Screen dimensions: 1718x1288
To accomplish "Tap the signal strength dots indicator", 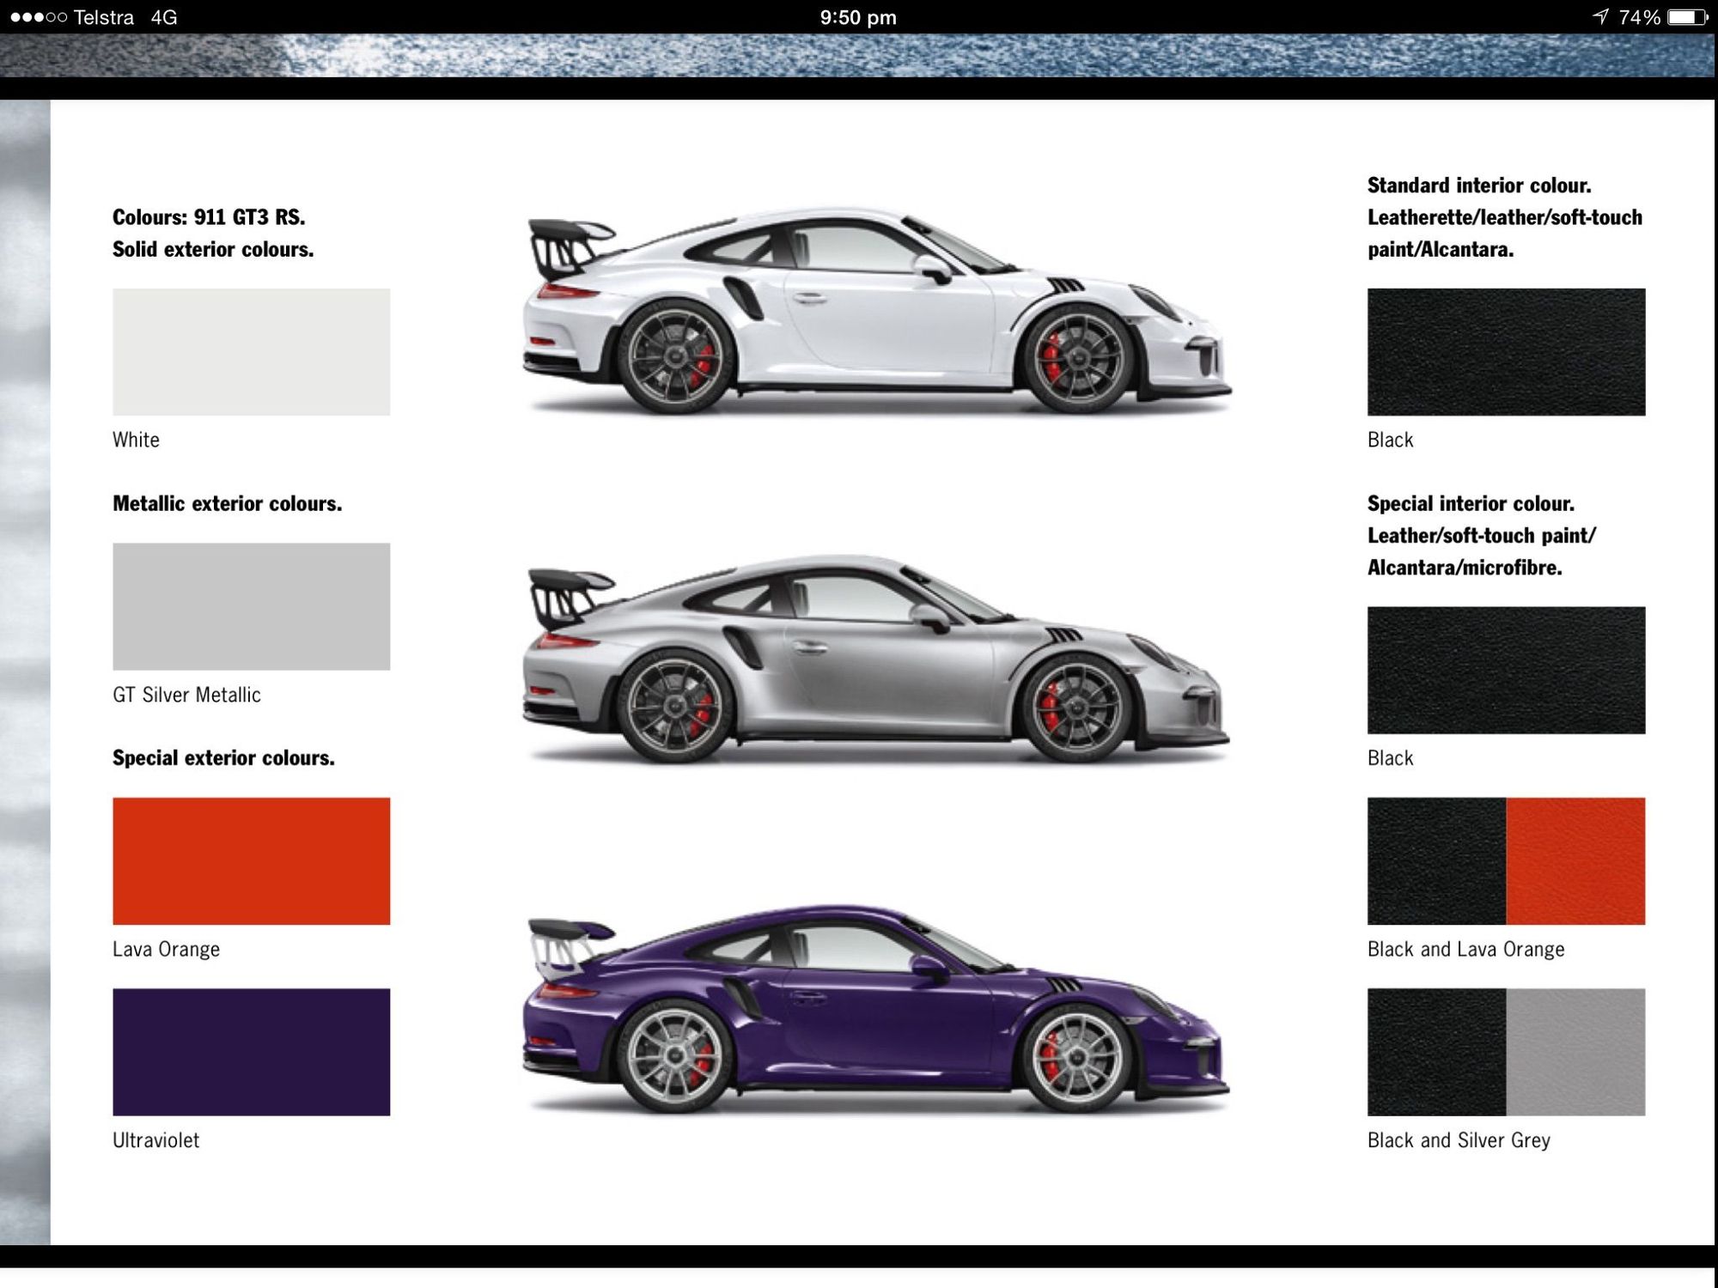I will point(39,17).
